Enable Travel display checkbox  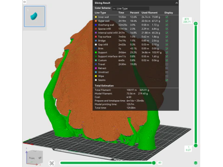coord(167,64)
